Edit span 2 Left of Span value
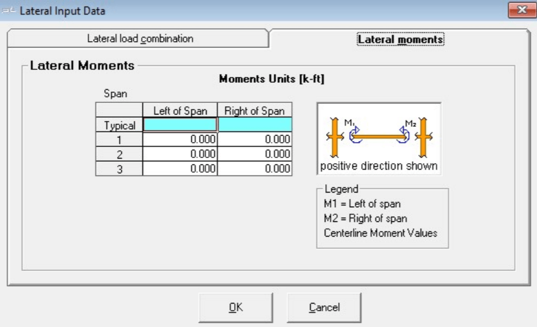This screenshot has height=327, width=537. pyautogui.click(x=180, y=154)
